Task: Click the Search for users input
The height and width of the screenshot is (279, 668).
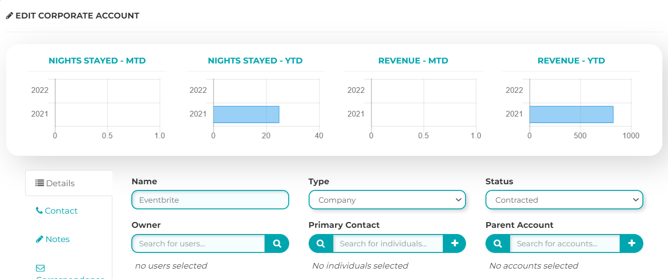Action: click(198, 243)
